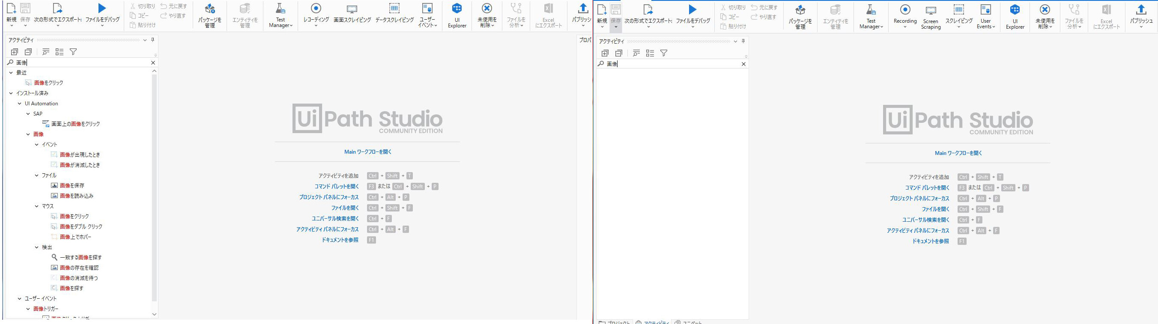
Task: Click コピー in left window ribbon
Action: pyautogui.click(x=139, y=16)
